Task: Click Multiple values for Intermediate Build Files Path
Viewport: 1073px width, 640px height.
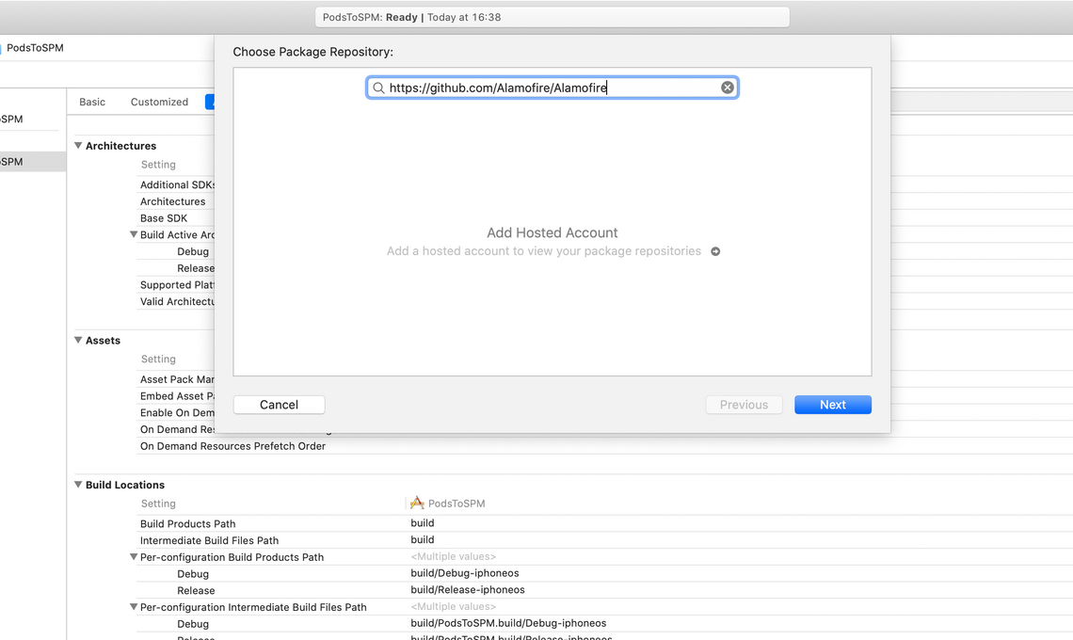Action: tap(453, 606)
